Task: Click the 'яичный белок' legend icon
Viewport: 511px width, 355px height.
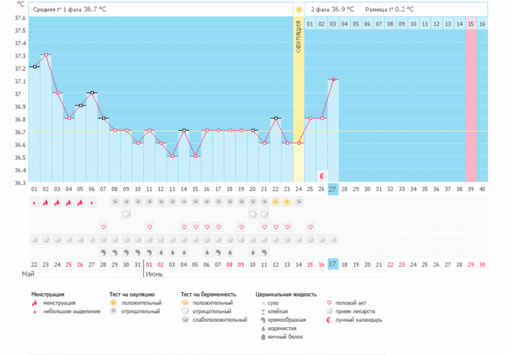Action: pyautogui.click(x=263, y=337)
